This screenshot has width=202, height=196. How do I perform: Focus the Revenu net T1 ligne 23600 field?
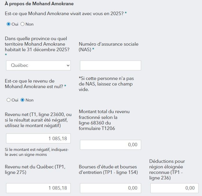click(38, 138)
